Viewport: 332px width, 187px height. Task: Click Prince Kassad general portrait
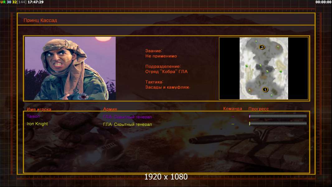(70, 68)
